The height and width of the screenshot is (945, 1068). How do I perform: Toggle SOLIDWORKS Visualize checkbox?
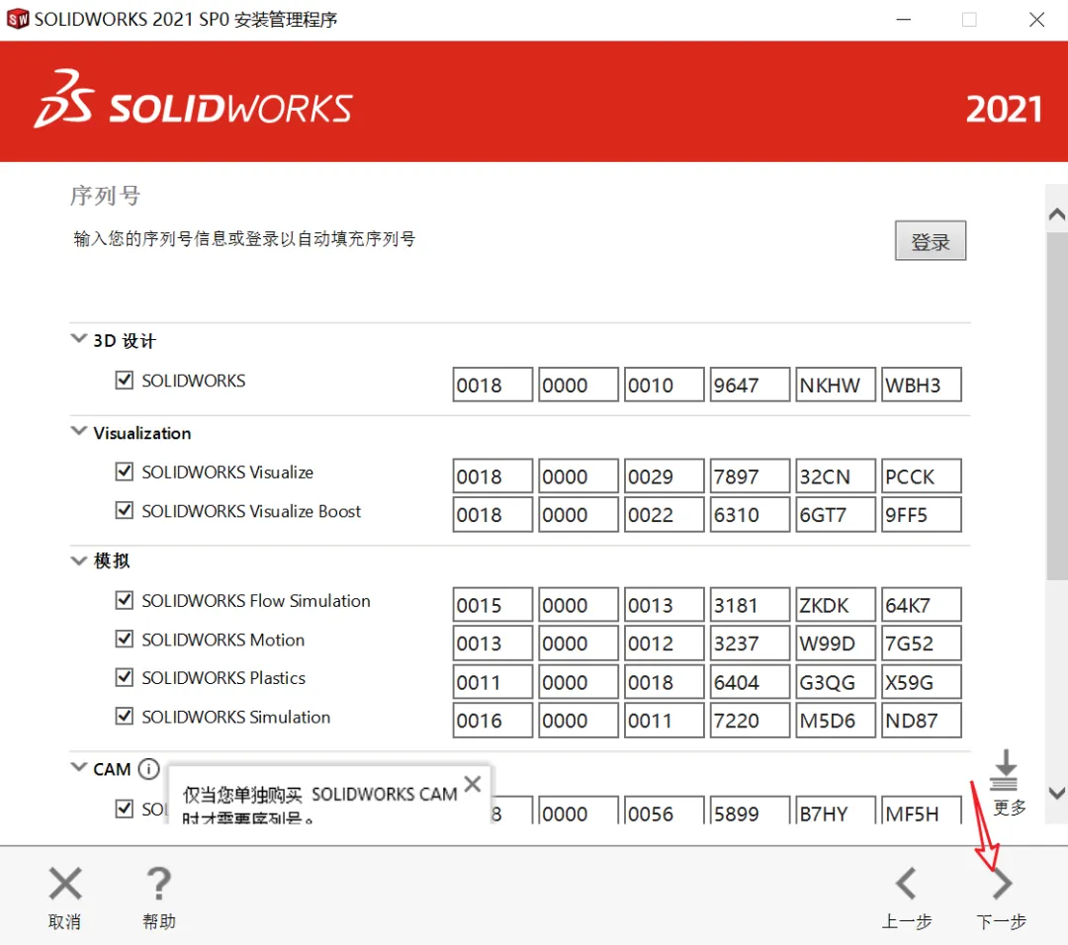(124, 472)
